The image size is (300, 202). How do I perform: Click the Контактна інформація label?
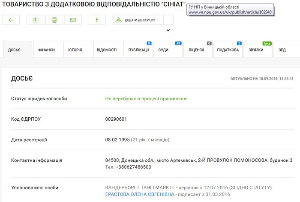37,160
